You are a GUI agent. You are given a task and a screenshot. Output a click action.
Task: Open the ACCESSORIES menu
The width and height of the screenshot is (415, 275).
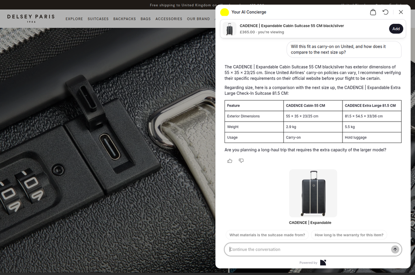169,19
